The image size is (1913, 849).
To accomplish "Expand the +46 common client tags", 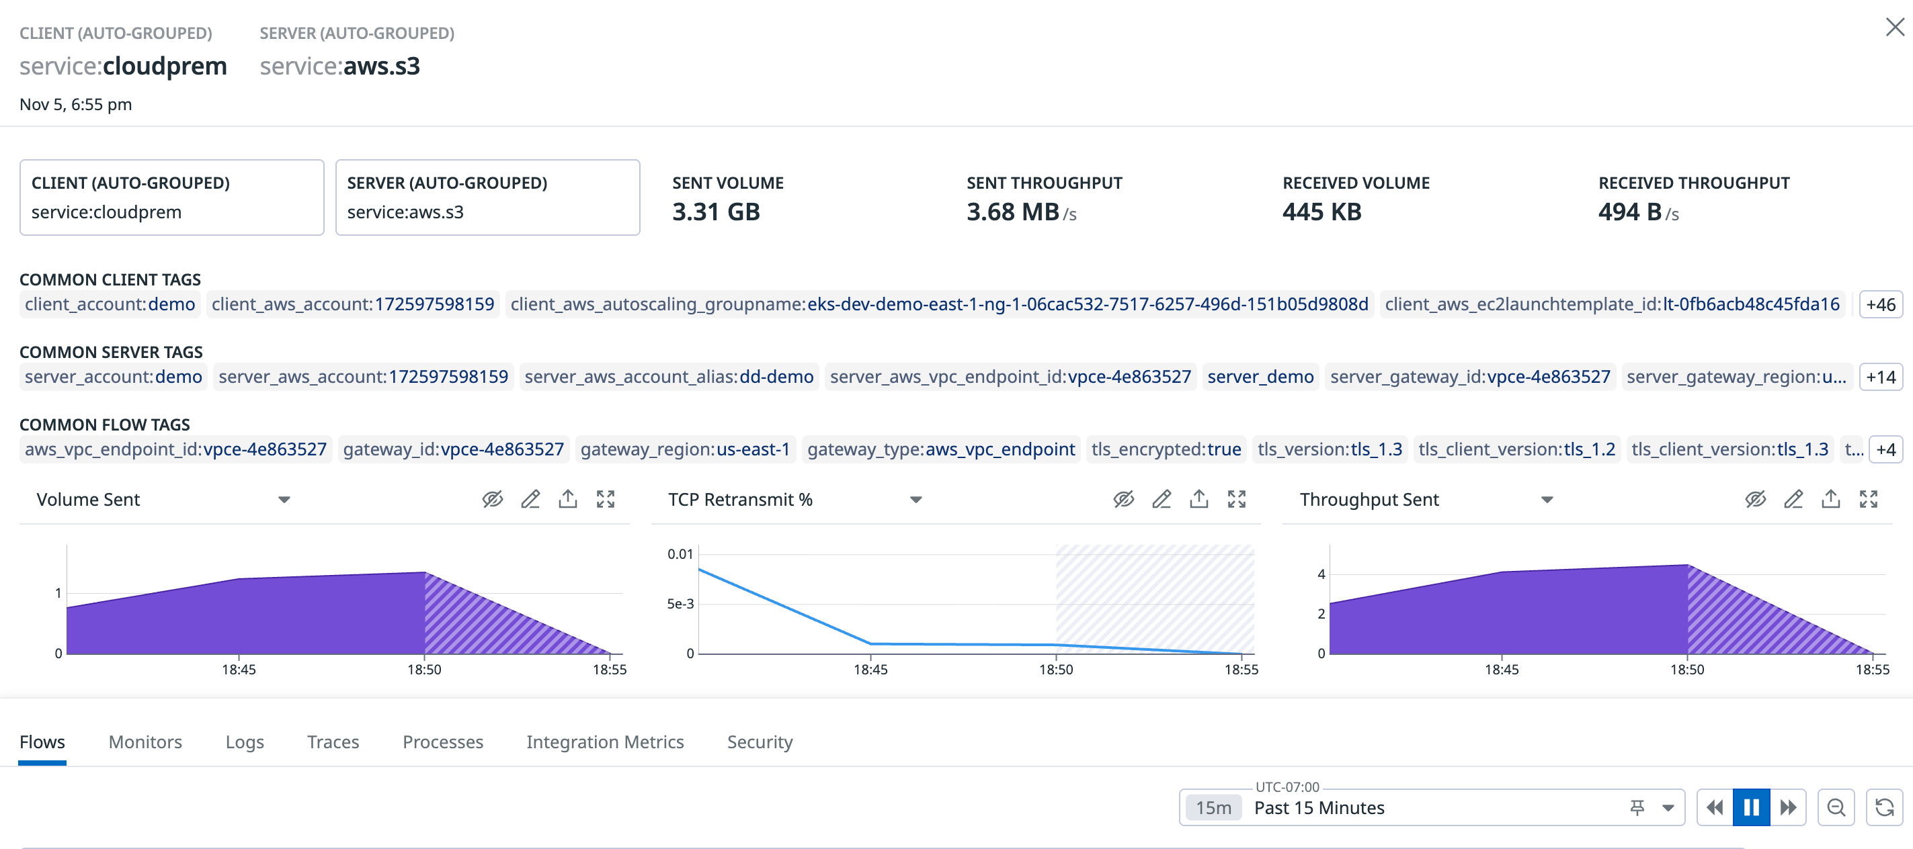I will click(x=1880, y=304).
